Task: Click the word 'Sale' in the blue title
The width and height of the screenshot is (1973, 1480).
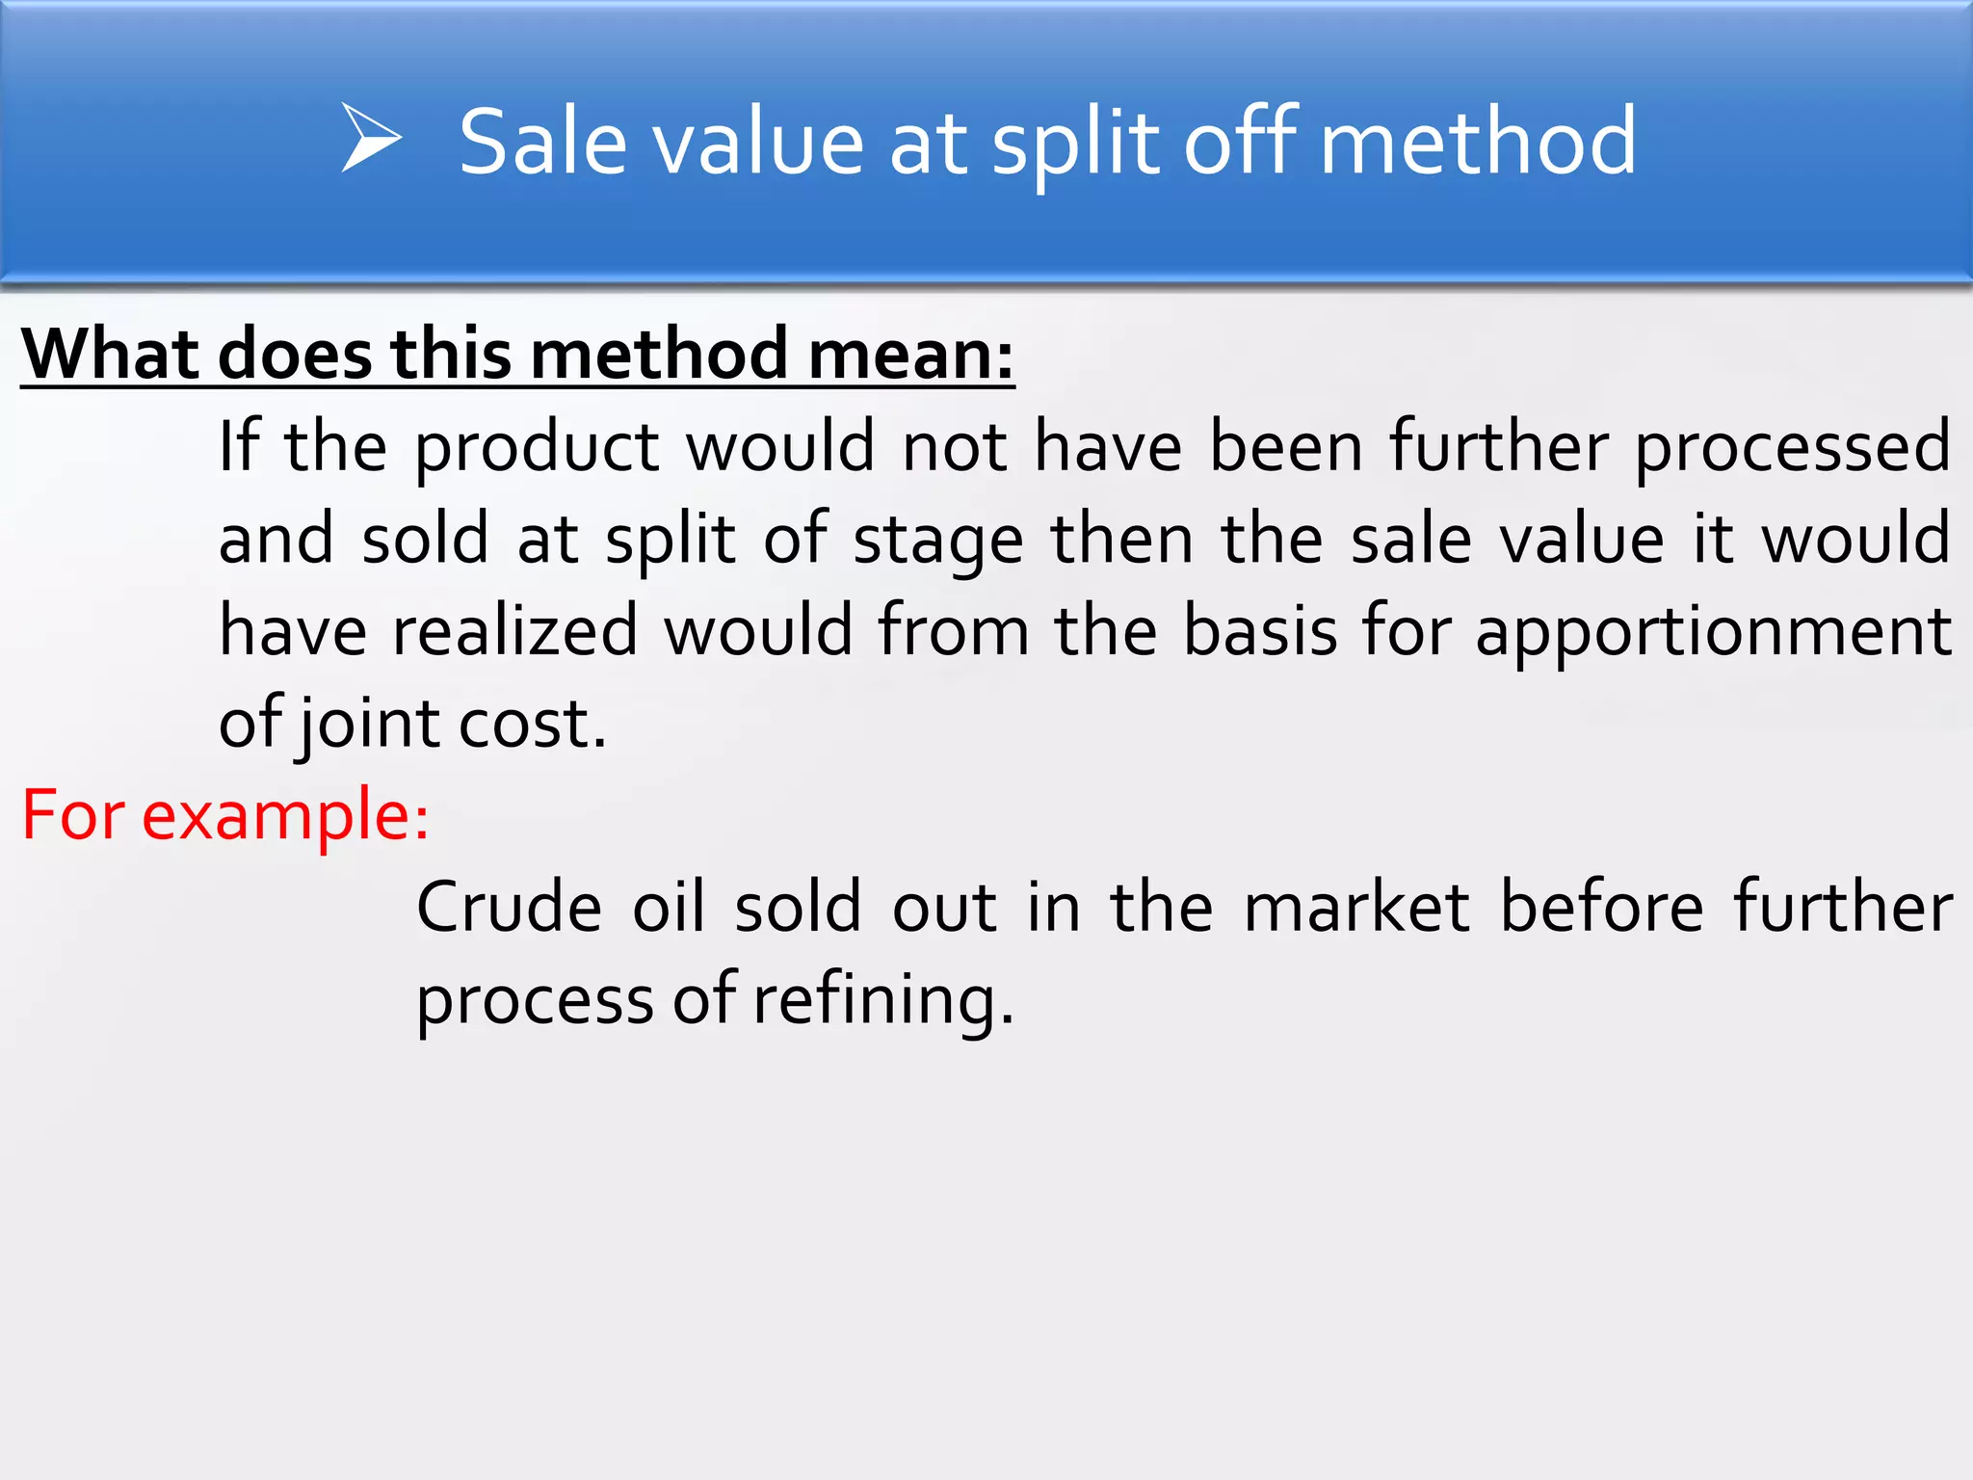Action: 543,142
